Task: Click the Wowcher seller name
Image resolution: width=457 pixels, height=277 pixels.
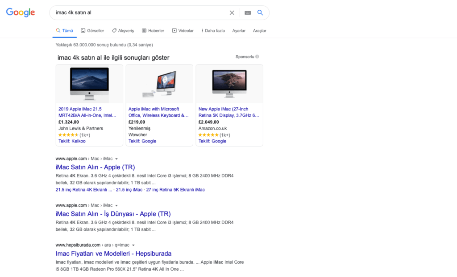Action: click(137, 135)
